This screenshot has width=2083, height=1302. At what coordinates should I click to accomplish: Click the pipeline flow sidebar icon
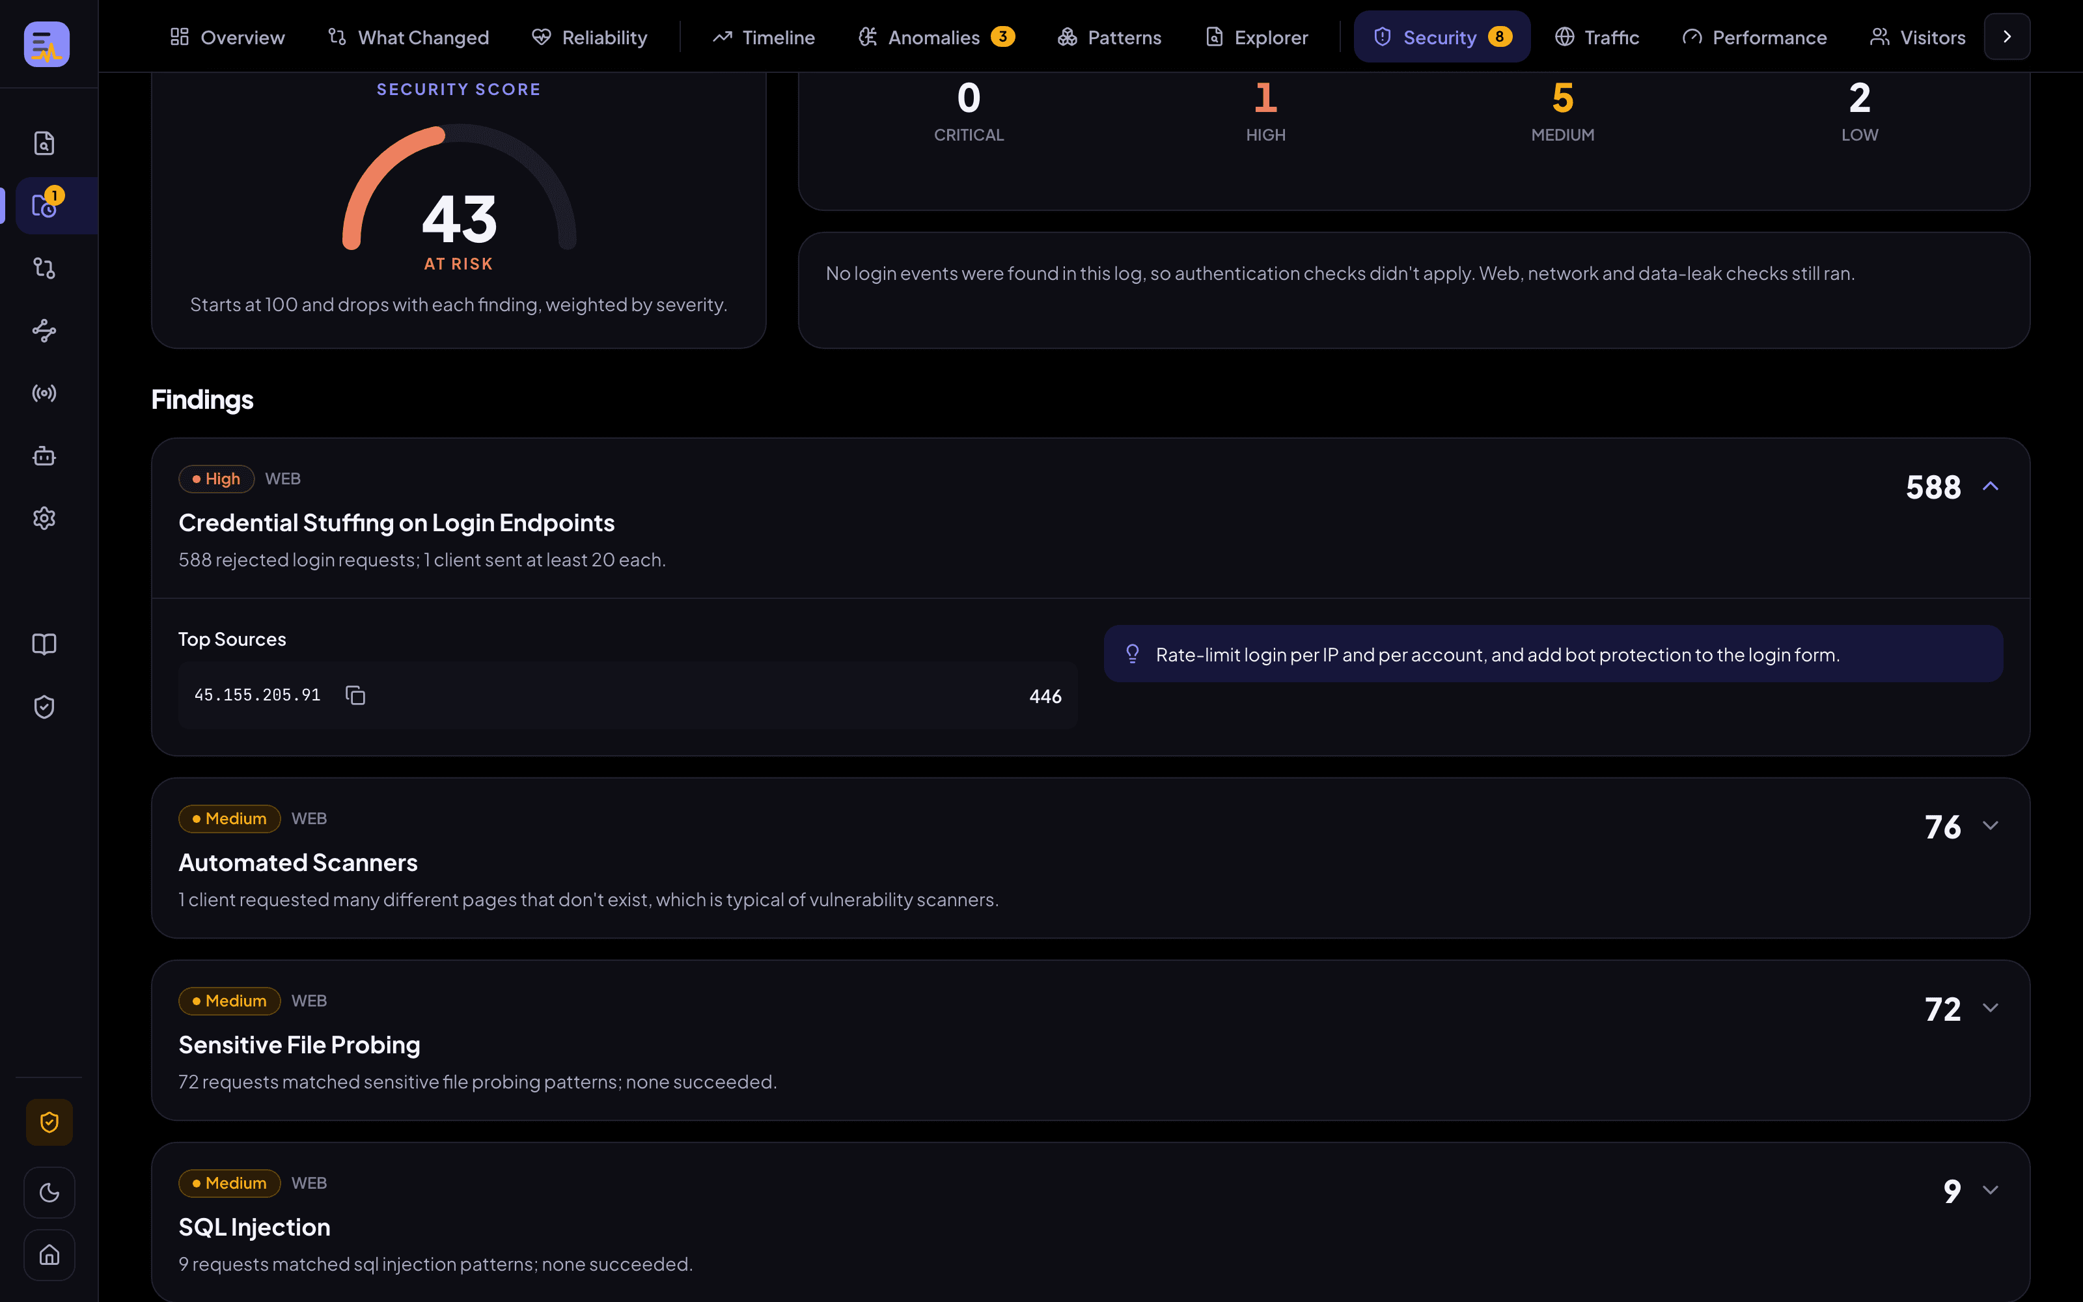click(44, 331)
